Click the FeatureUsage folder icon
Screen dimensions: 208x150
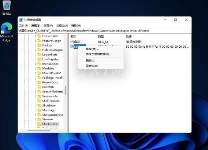pyautogui.click(x=39, y=41)
